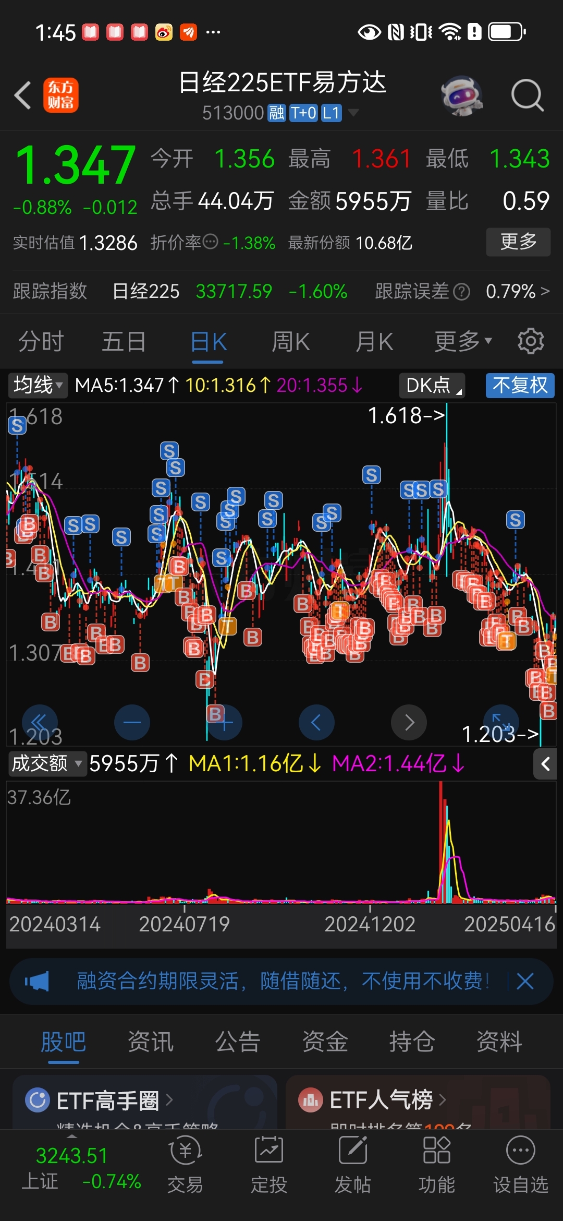Tap 日经225 tracked index value 33717.59
The height and width of the screenshot is (1221, 563).
click(x=234, y=291)
